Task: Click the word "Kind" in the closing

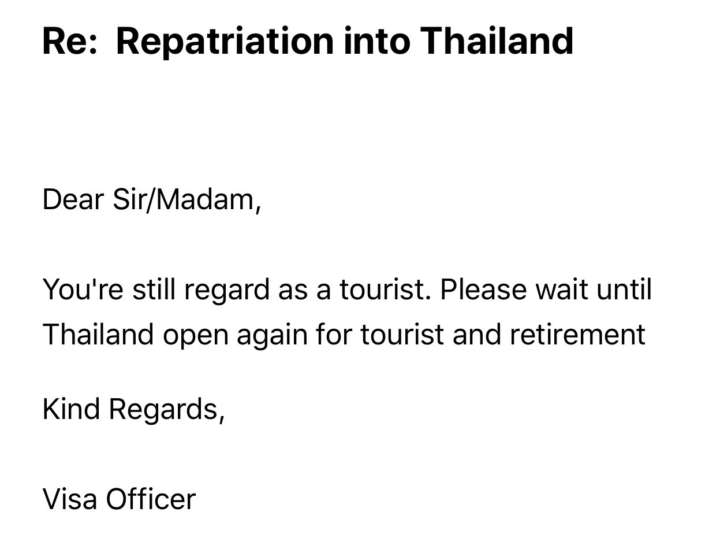Action: point(71,409)
